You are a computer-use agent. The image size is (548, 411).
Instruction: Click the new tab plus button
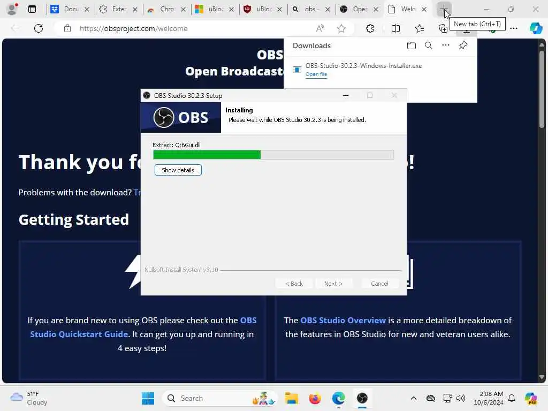(444, 9)
